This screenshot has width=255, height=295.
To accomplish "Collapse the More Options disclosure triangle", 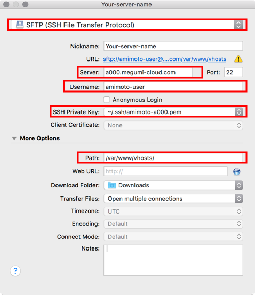I will click(x=14, y=138).
